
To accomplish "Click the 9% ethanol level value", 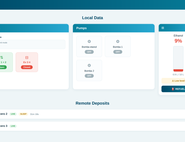I will pos(178,41).
